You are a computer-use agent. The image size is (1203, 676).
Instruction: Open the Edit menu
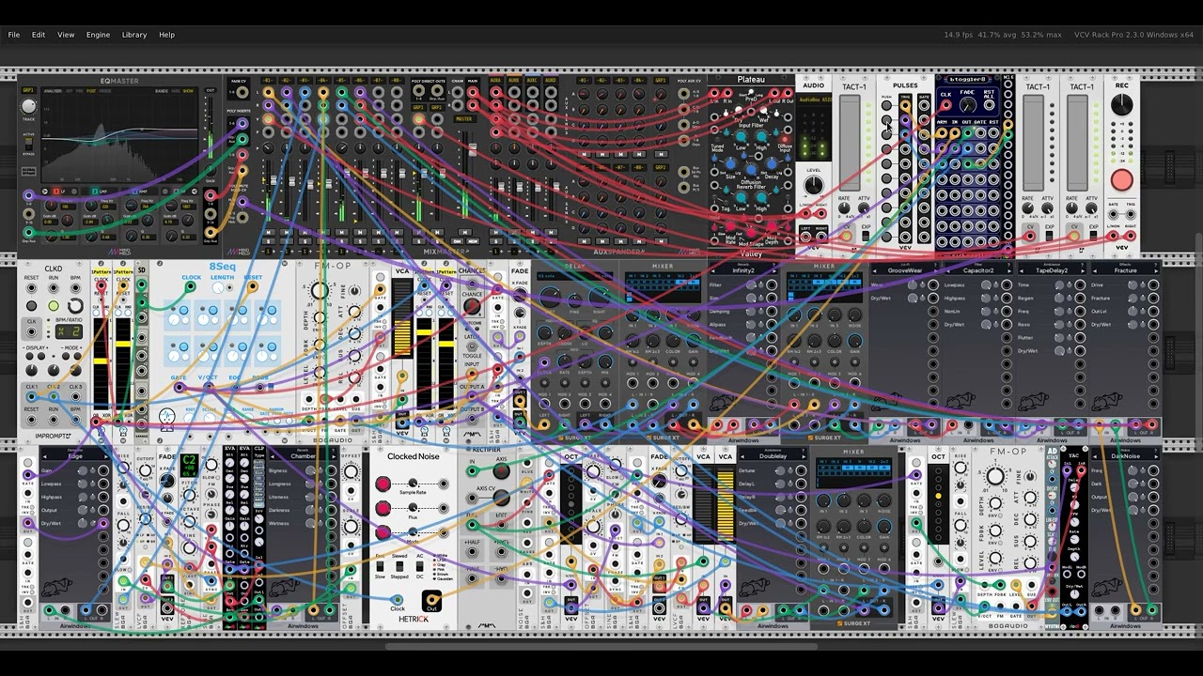click(39, 35)
